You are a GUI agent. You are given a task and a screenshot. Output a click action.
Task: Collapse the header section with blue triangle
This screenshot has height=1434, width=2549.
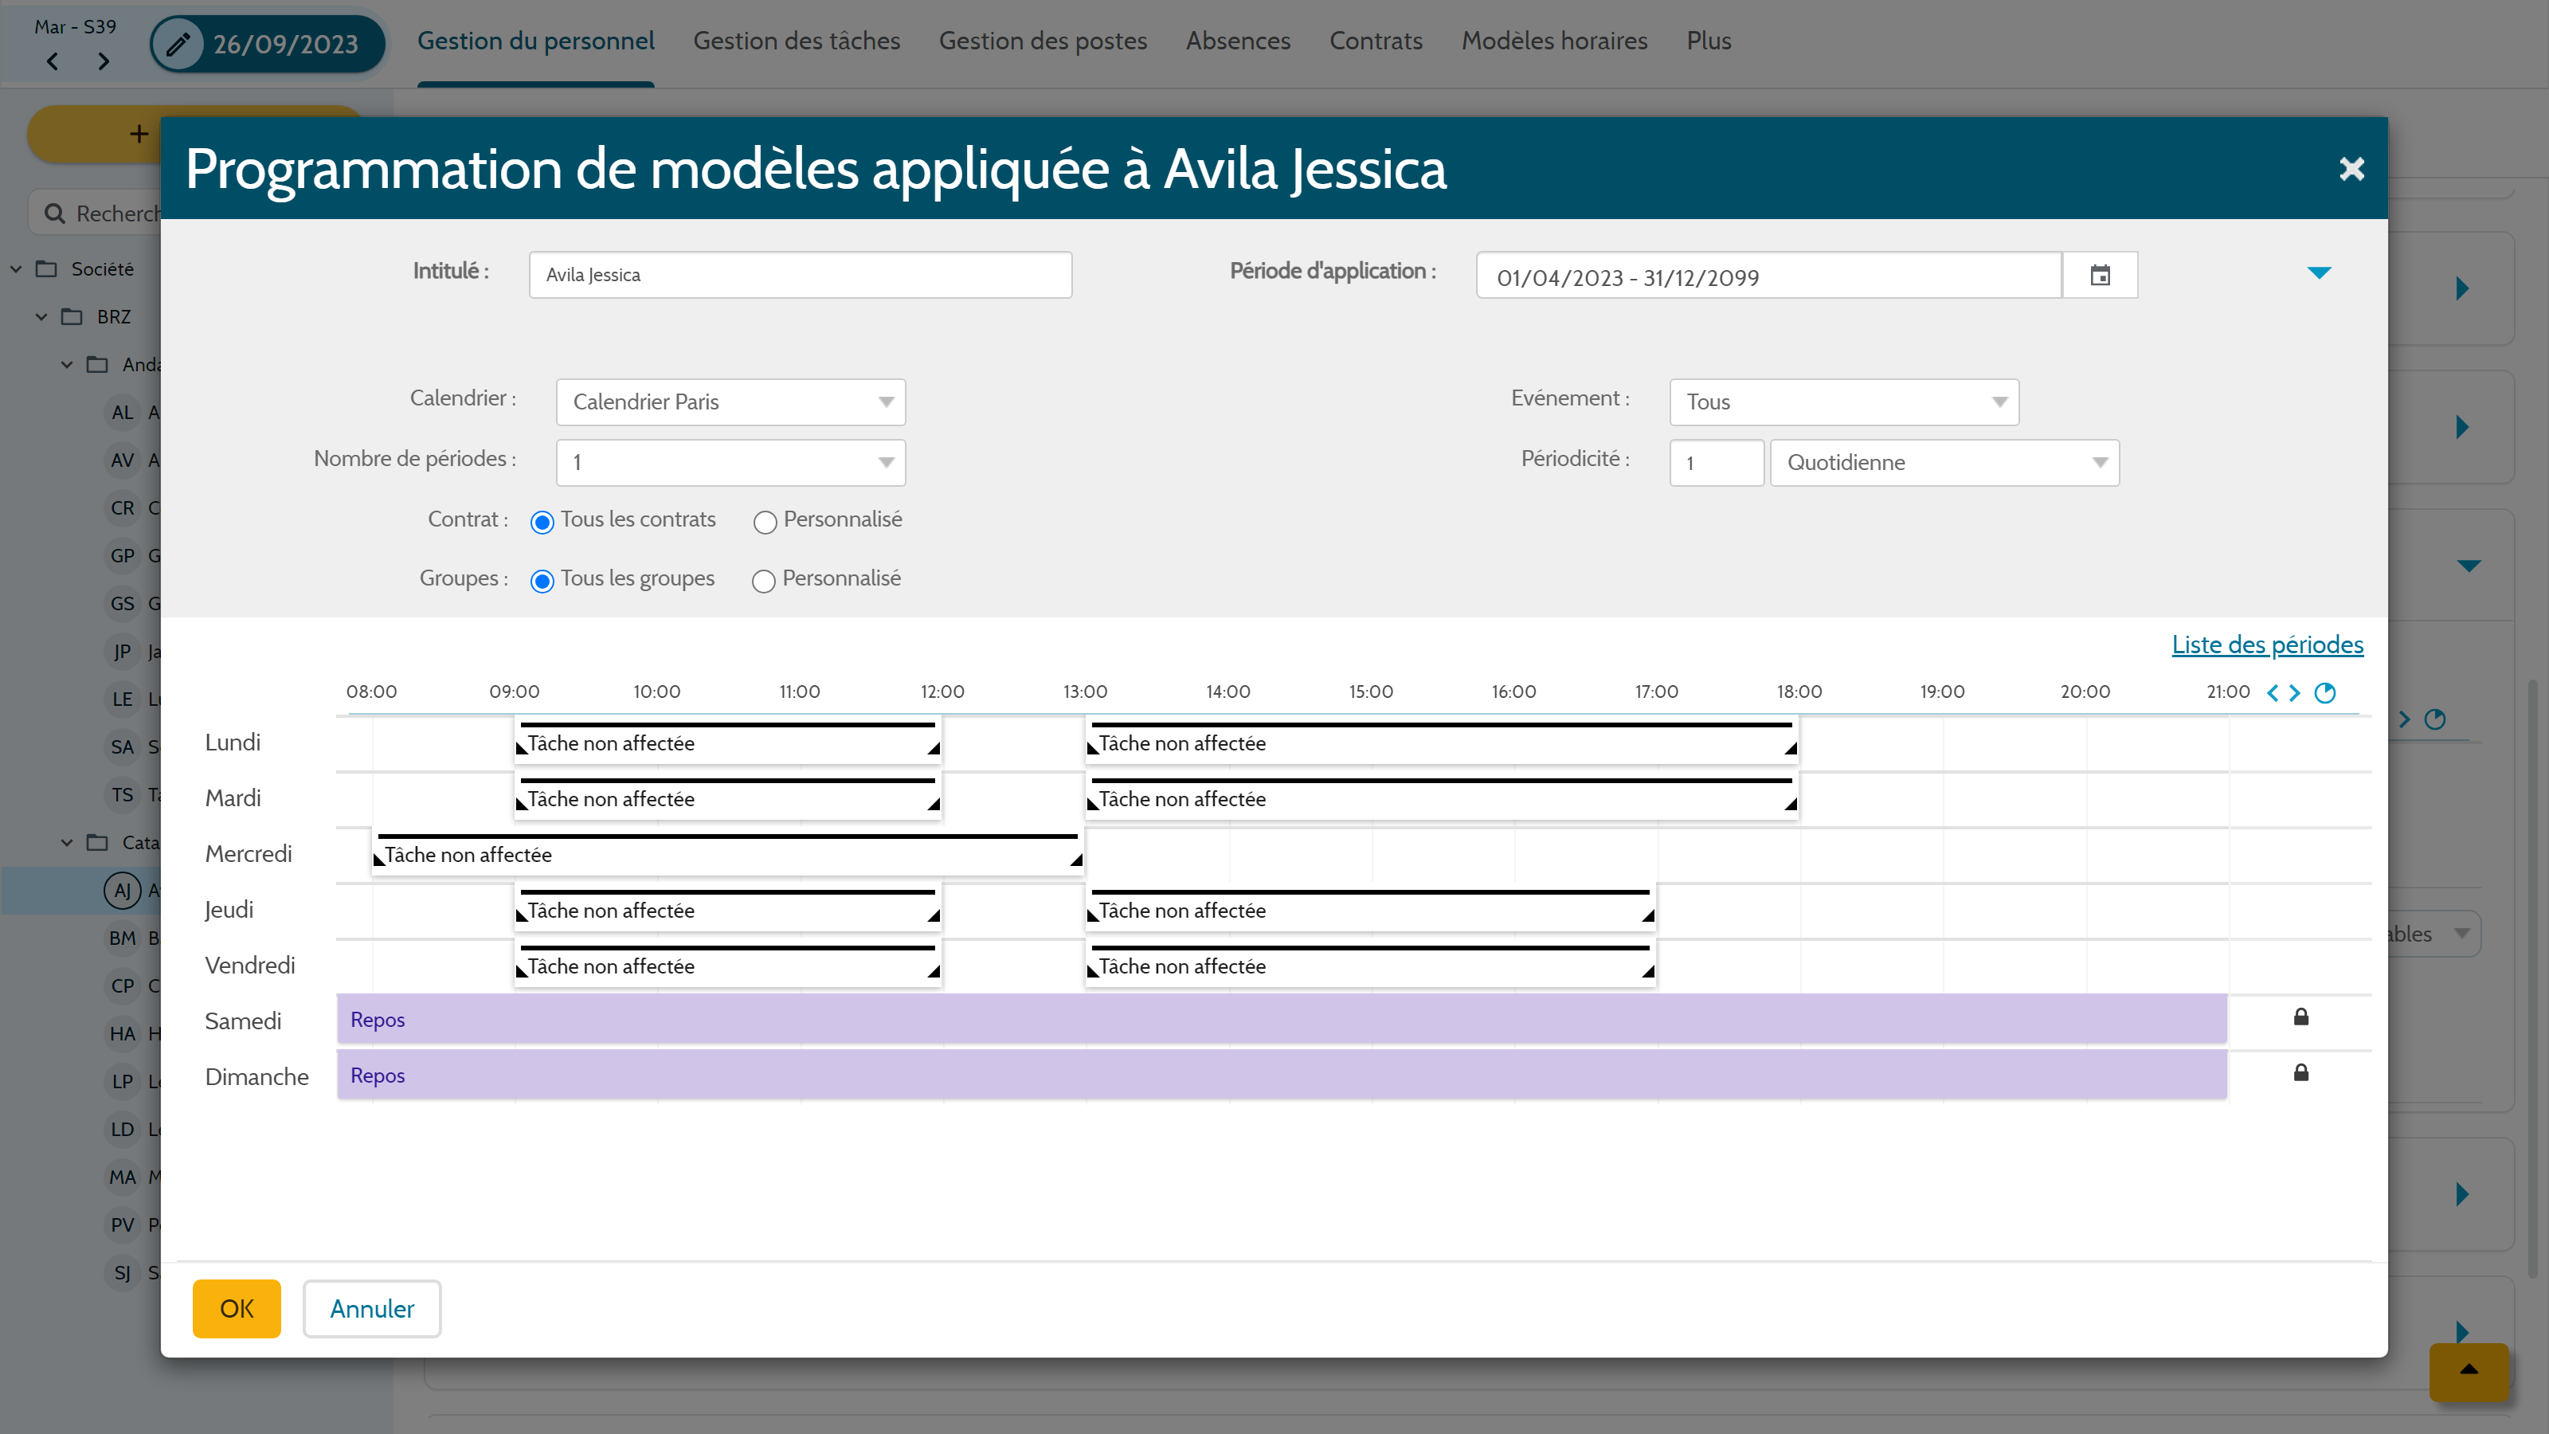pos(2320,272)
